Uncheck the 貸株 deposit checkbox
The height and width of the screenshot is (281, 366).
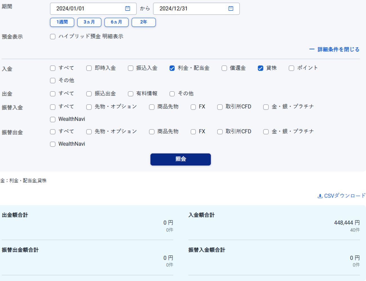point(260,68)
